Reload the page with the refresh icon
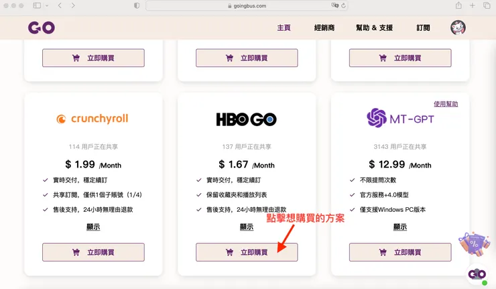Image resolution: width=496 pixels, height=289 pixels. [343, 5]
